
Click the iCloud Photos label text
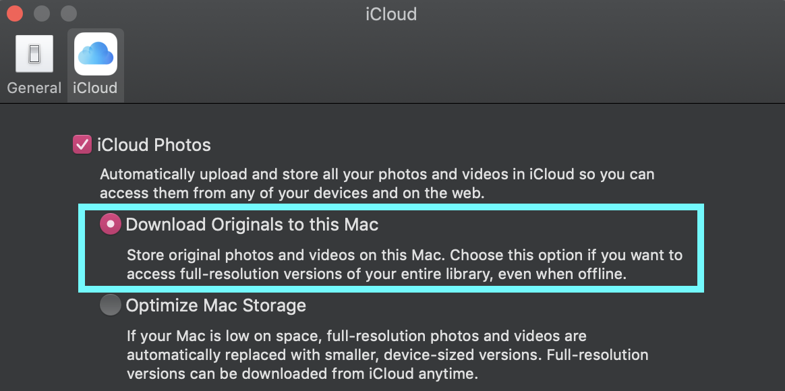154,145
